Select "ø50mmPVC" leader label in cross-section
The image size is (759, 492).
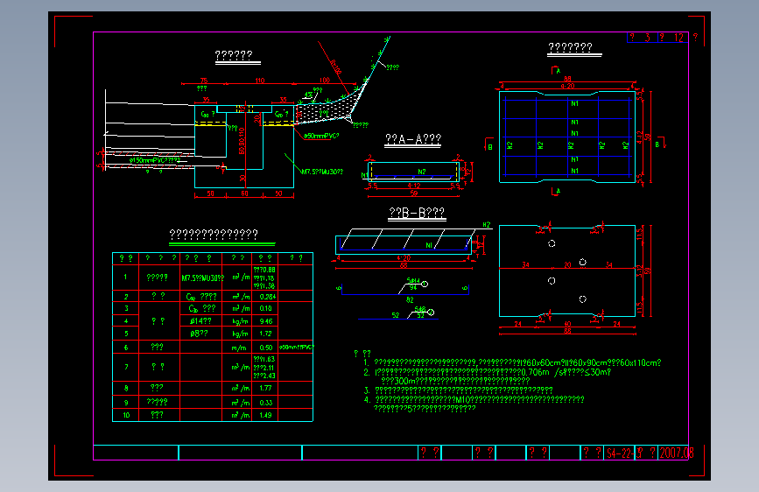pos(320,136)
